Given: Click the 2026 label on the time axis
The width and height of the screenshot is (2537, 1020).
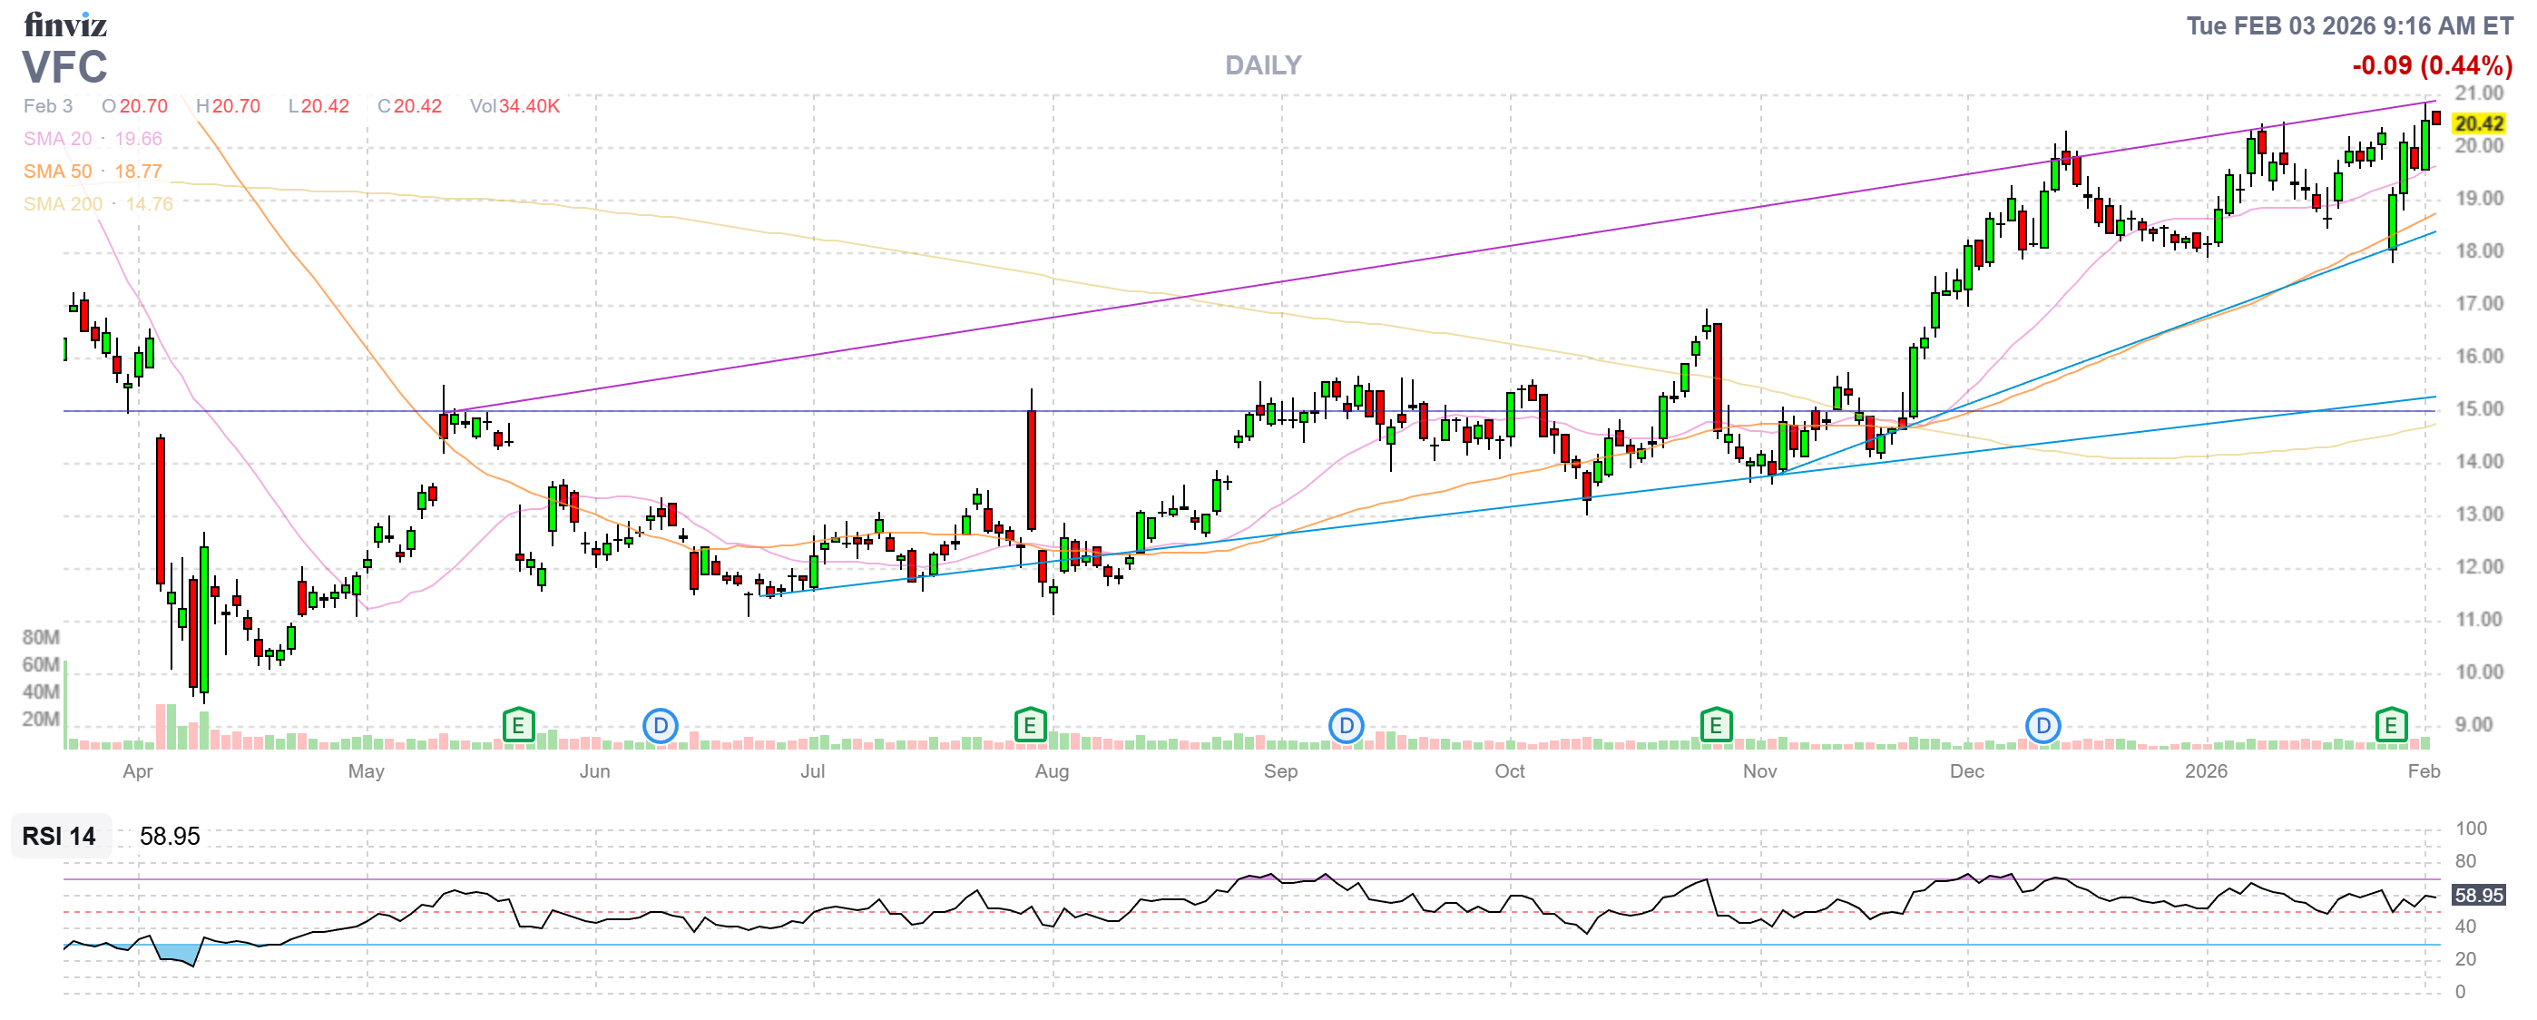Looking at the screenshot, I should point(2205,771).
